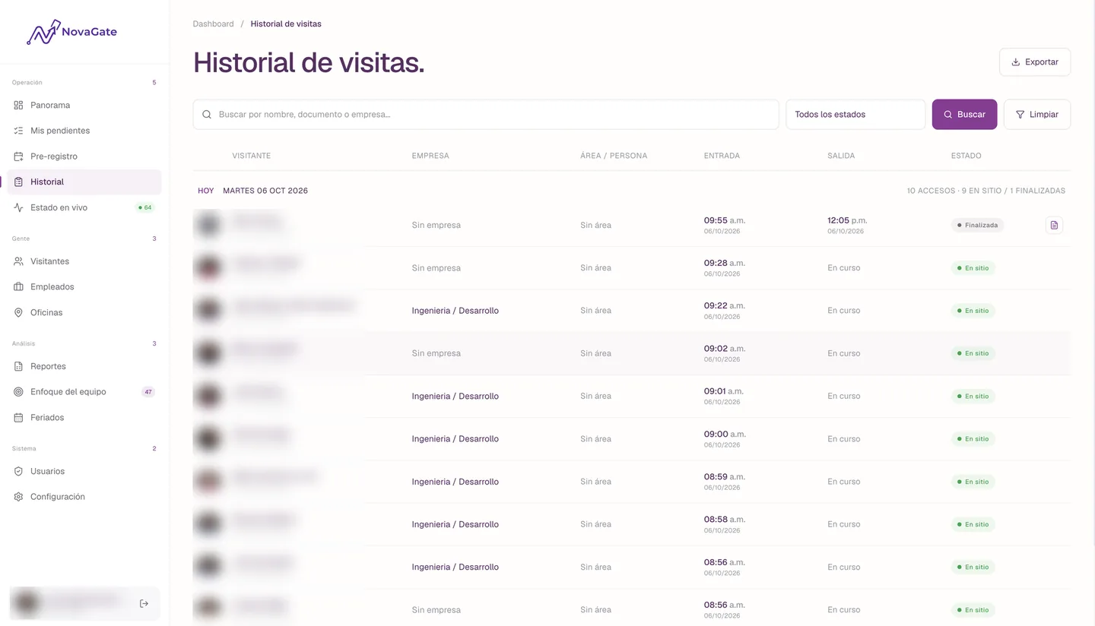Select Visitantes in the sidebar
This screenshot has height=626, width=1095.
coord(84,261)
